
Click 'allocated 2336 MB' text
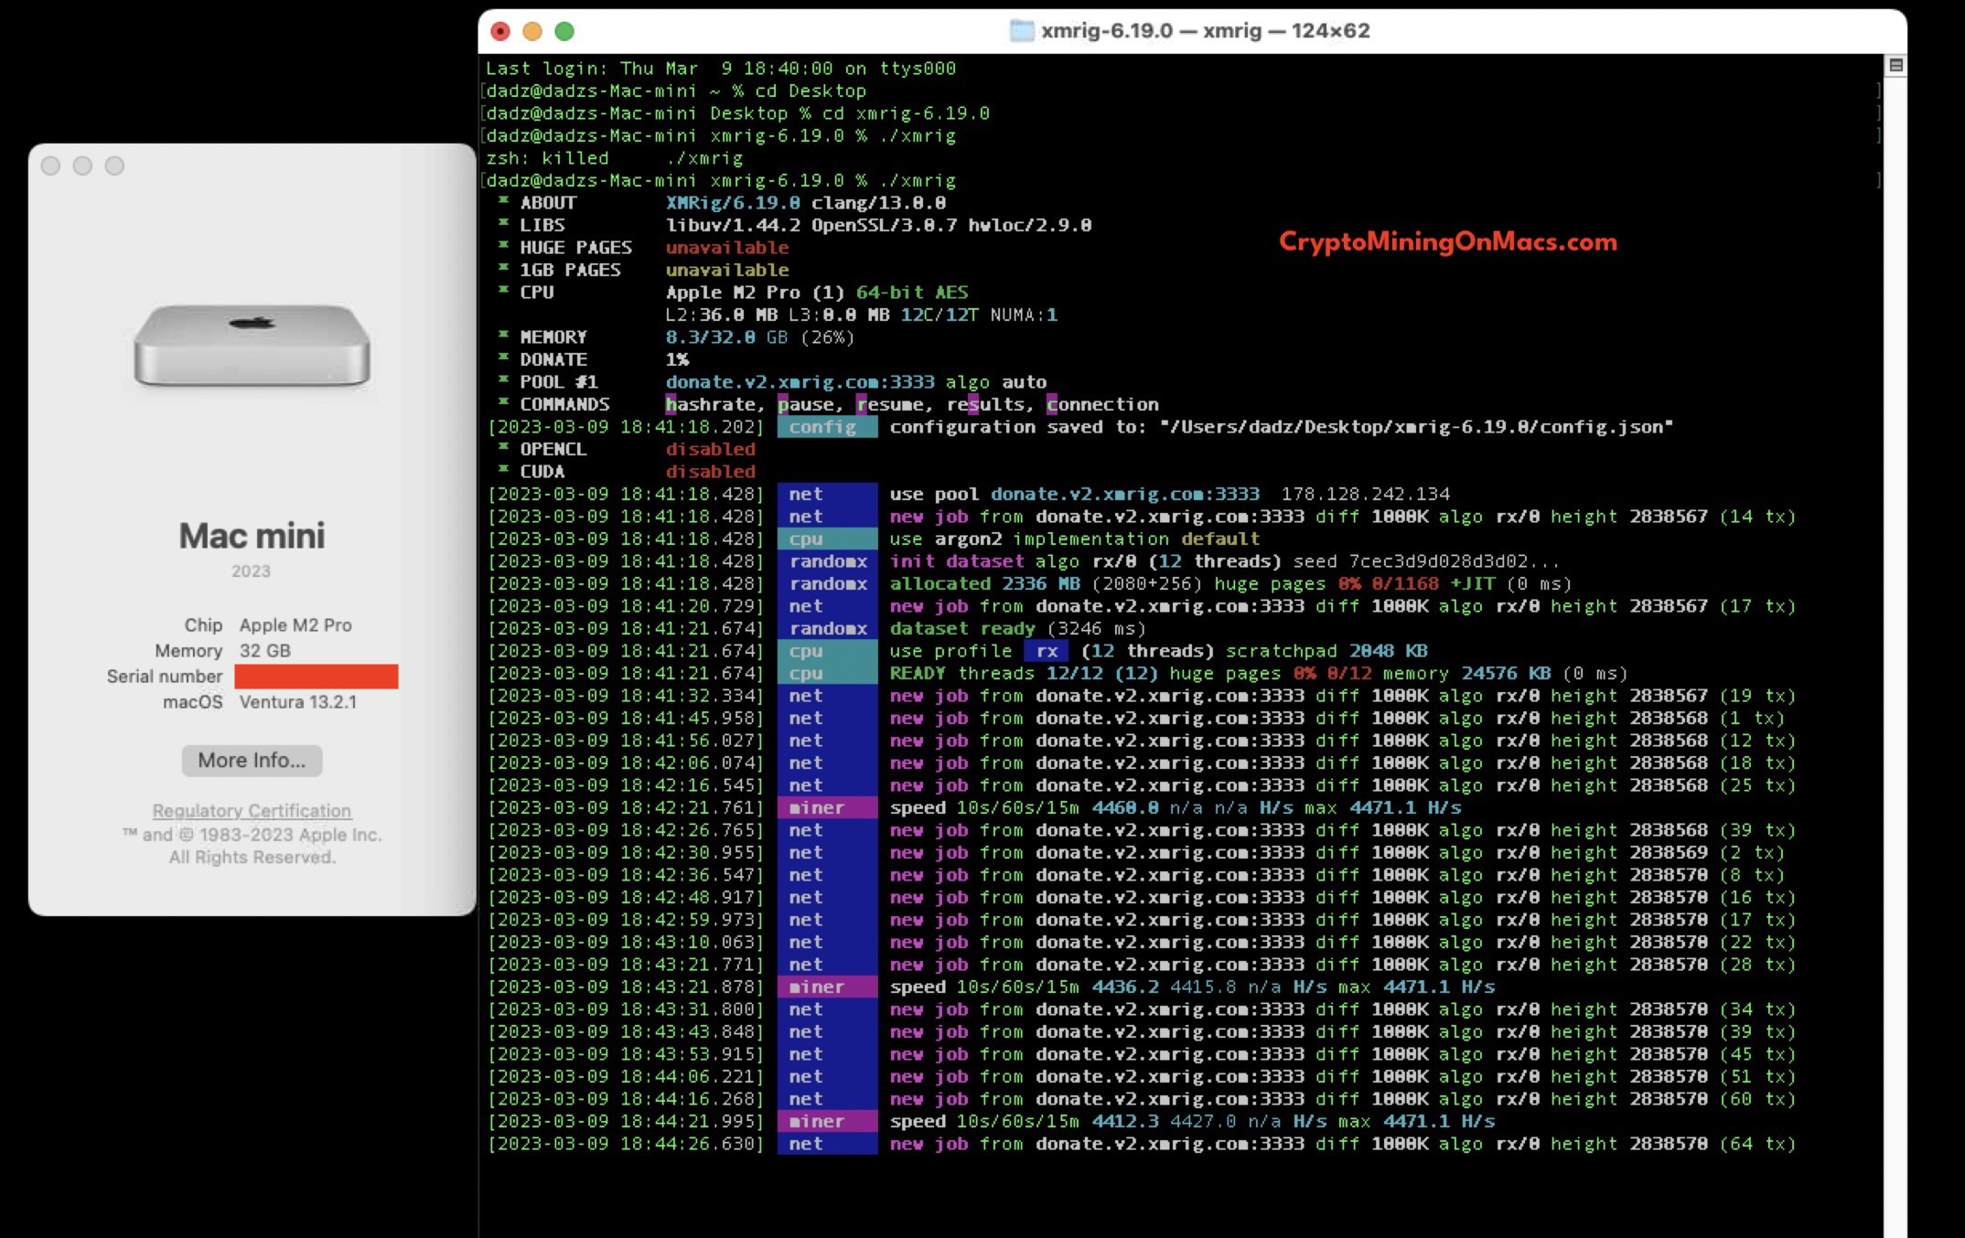pos(985,583)
